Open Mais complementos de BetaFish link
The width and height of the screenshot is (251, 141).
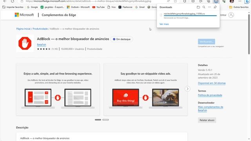click(210, 109)
